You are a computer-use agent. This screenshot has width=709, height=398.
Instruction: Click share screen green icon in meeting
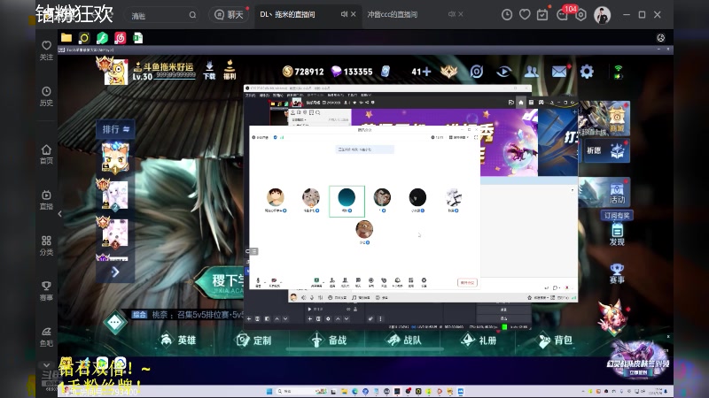coord(316,282)
